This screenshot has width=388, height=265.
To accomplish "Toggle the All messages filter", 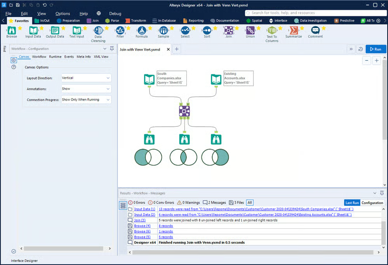I will point(250,203).
